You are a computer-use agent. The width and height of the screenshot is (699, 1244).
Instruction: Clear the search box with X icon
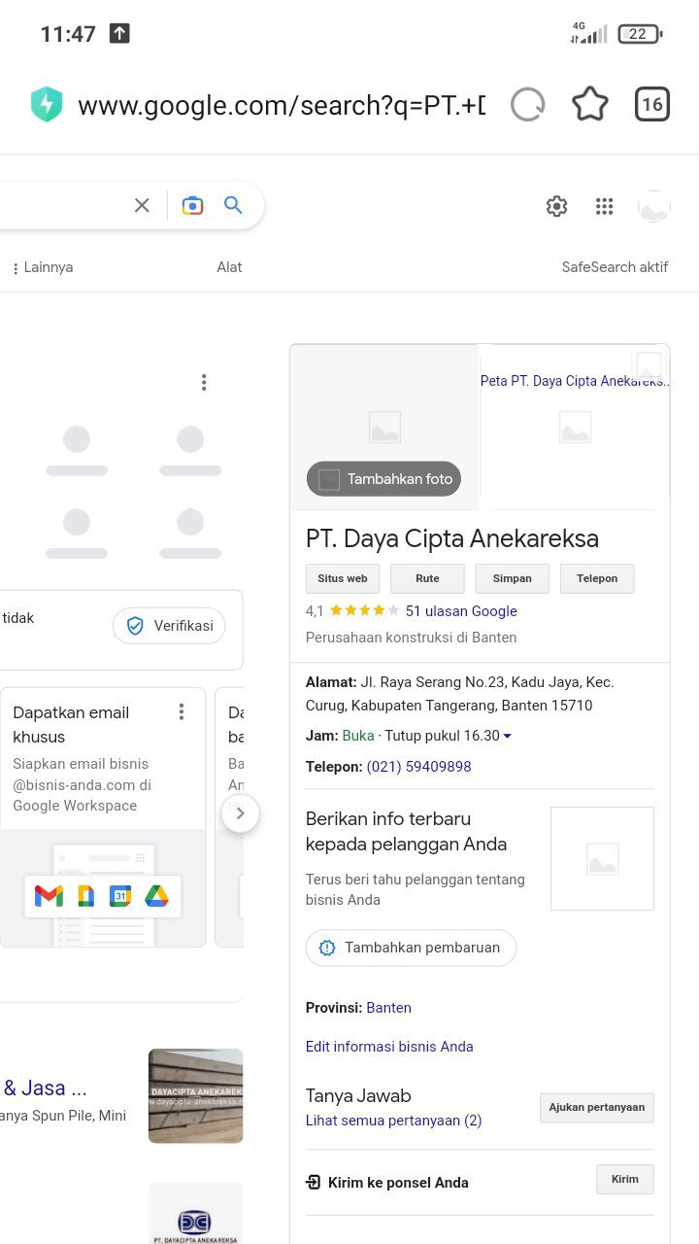[142, 205]
